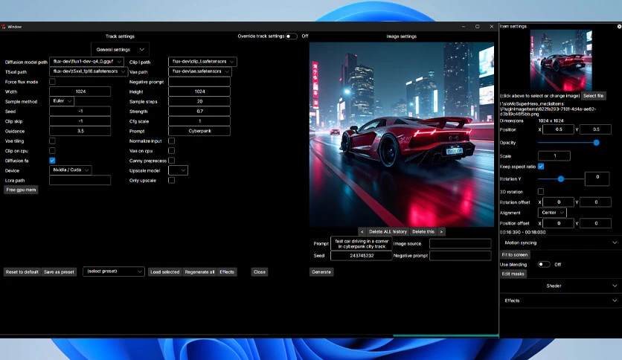Image resolution: width=622 pixels, height=360 pixels.
Task: Click Fit to screen button
Action: tap(515, 254)
